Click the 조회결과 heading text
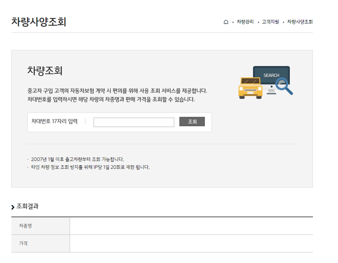This screenshot has height=263, width=338. tap(27, 206)
